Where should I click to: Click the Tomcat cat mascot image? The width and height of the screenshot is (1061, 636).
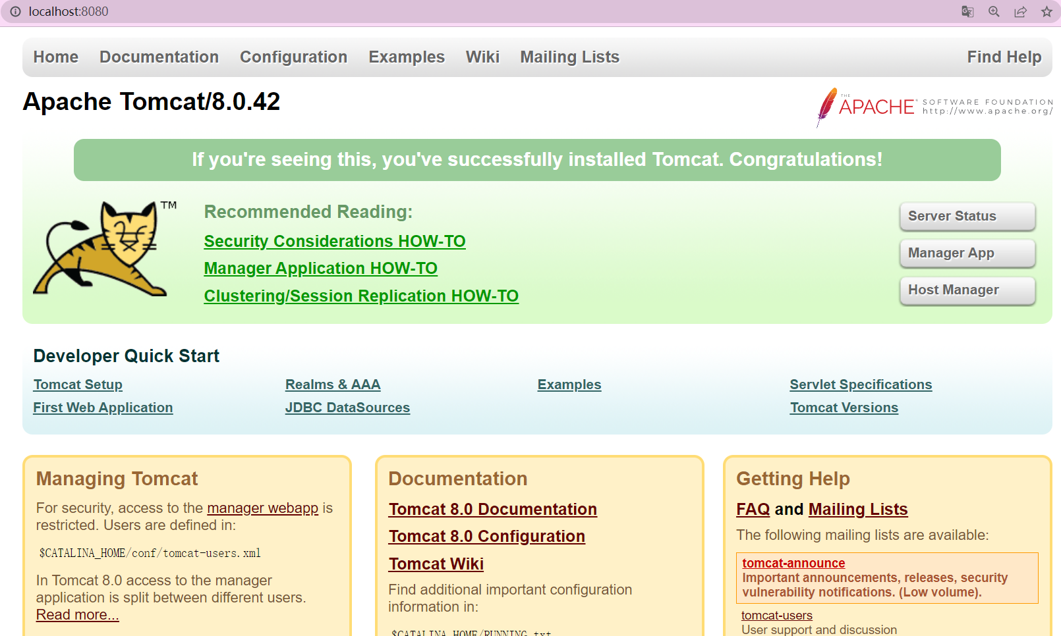click(104, 248)
